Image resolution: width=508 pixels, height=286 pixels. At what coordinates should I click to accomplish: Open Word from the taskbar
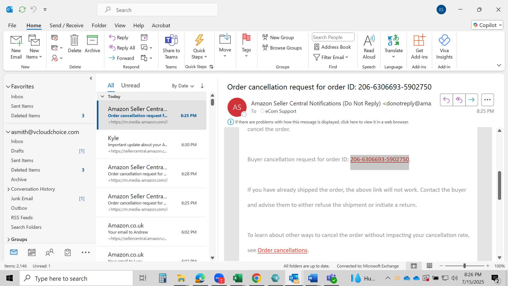pyautogui.click(x=313, y=278)
